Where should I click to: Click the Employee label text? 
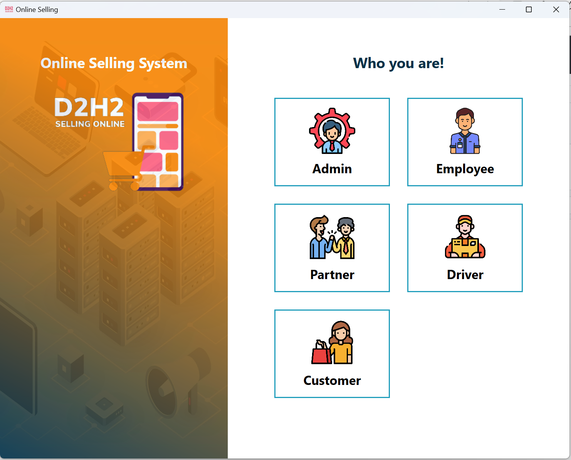(x=465, y=169)
